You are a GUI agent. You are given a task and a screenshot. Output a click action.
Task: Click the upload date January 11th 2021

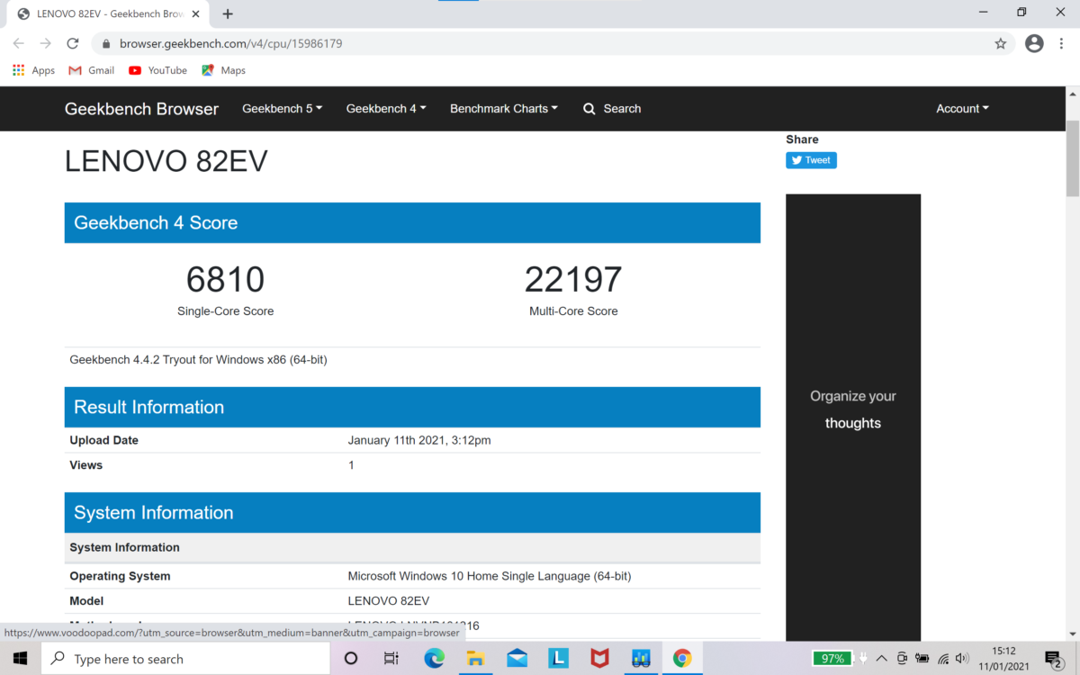click(x=419, y=440)
